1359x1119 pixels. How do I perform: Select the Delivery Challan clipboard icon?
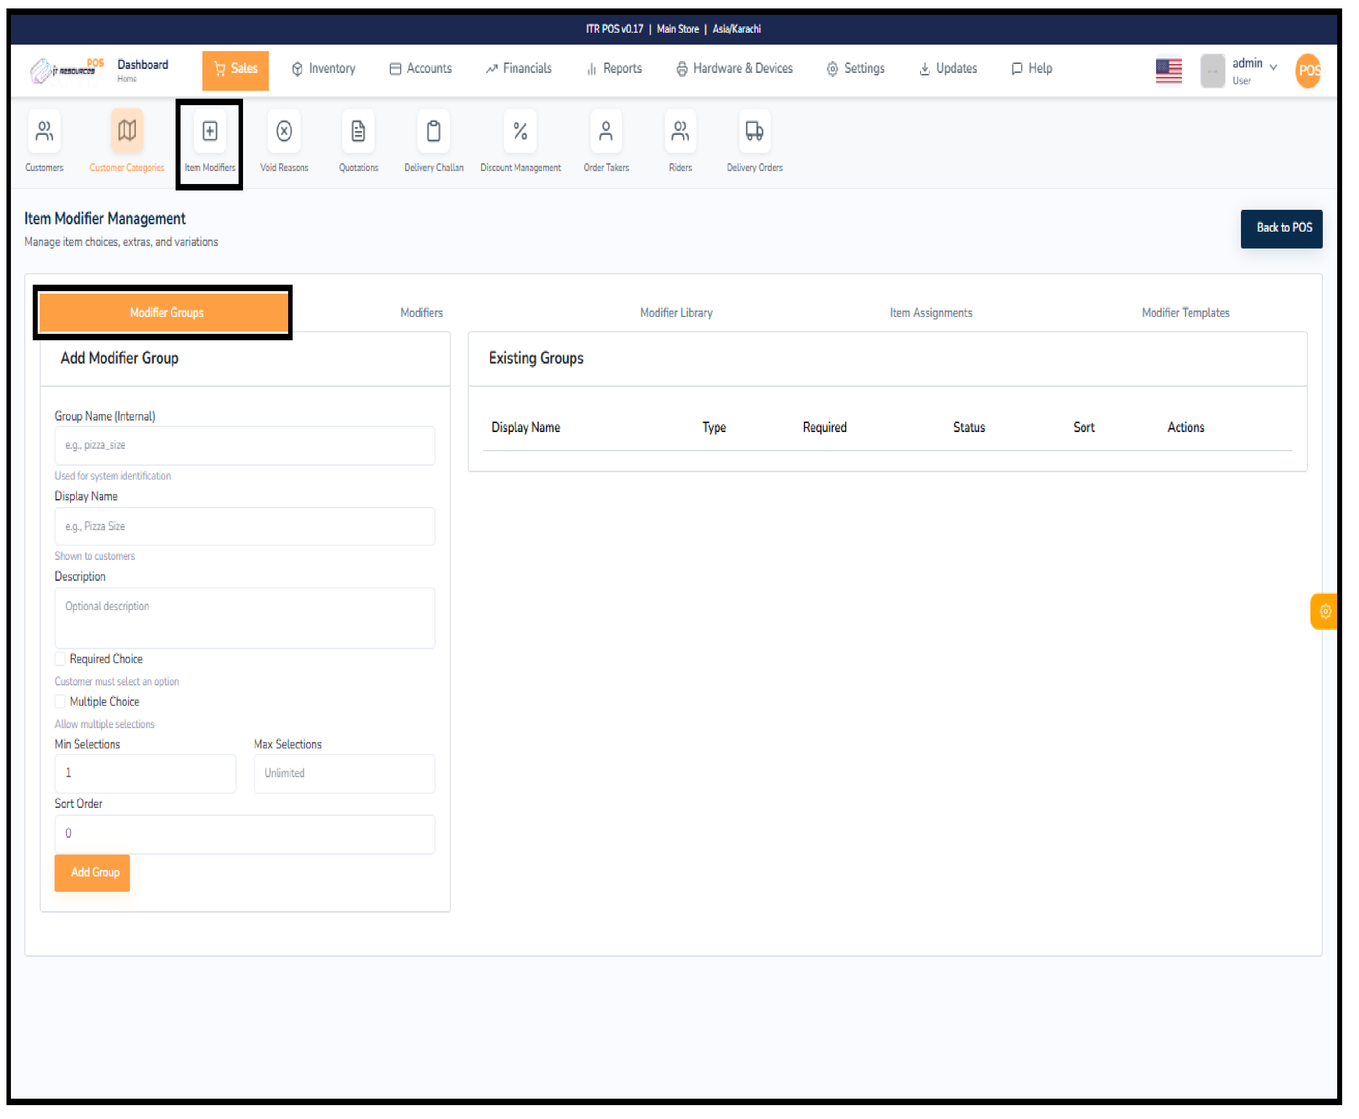point(433,131)
